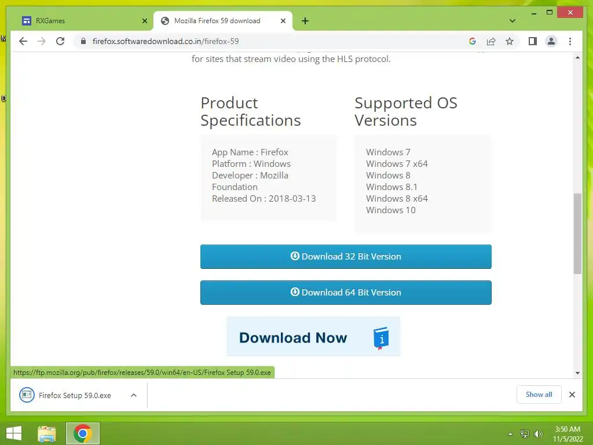Click the volume speaker tray icon
Screen dimensions: 593x445
point(538,433)
